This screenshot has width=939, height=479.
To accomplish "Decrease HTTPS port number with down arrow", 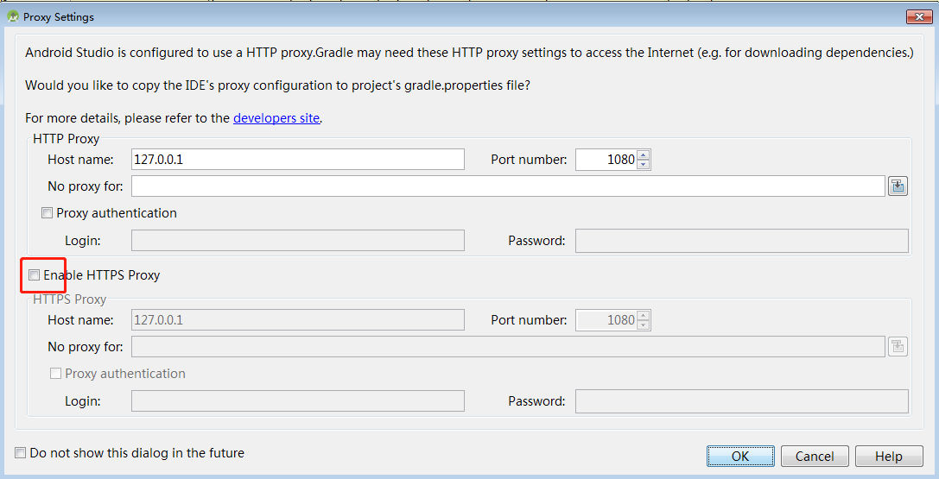I will (644, 325).
